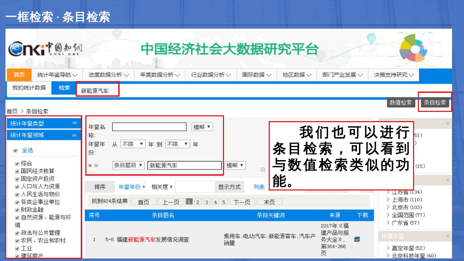The width and height of the screenshot is (464, 261).
Task: Click the plus icon to add search row
Action: click(x=90, y=166)
